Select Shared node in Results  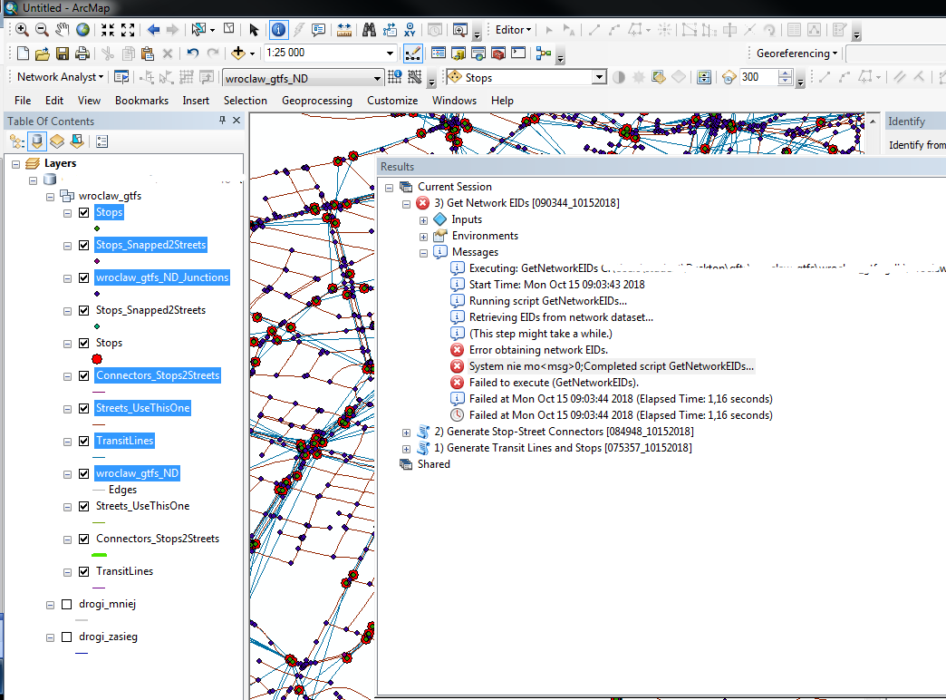click(x=434, y=464)
